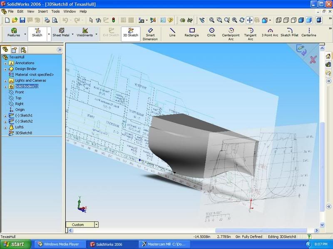Save the part with the floppy disk icon
This screenshot has height=249, width=333.
(x=22, y=20)
